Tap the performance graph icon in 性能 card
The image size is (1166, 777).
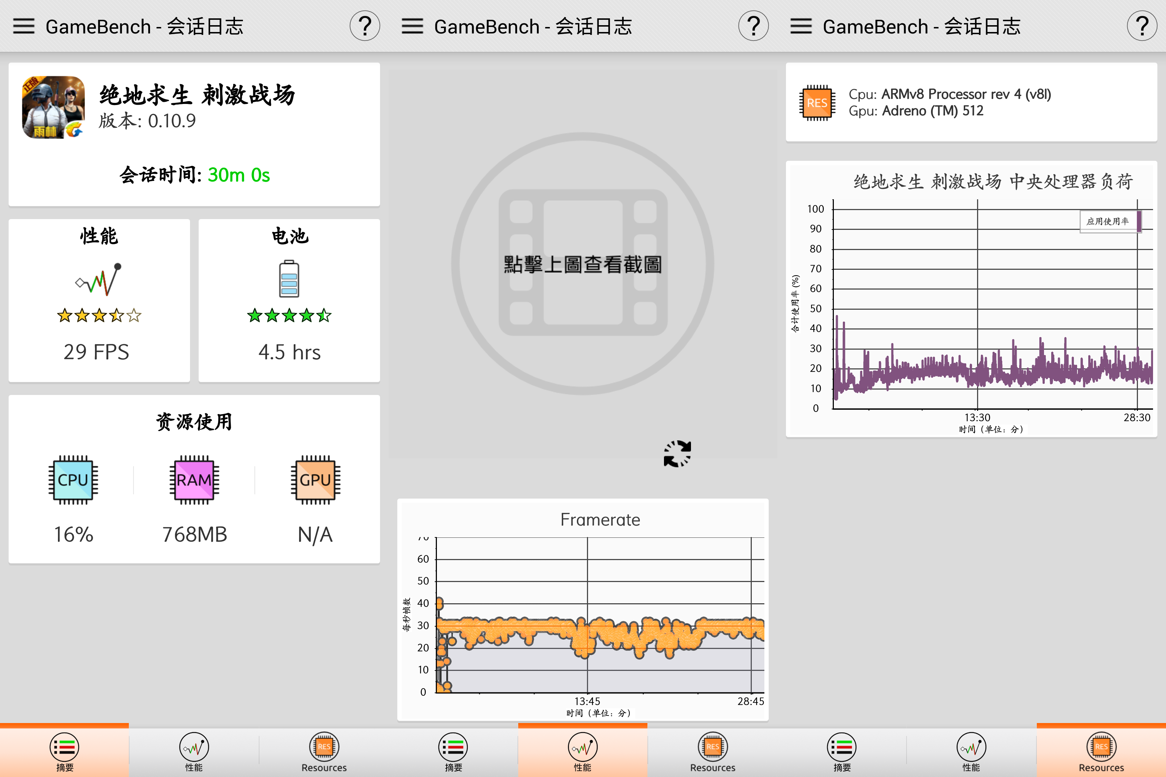pos(98,280)
